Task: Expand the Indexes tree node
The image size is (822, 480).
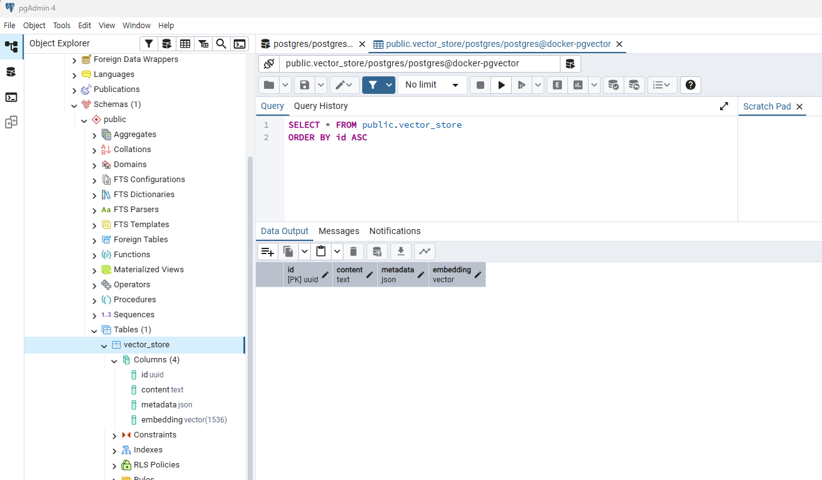Action: click(x=114, y=451)
